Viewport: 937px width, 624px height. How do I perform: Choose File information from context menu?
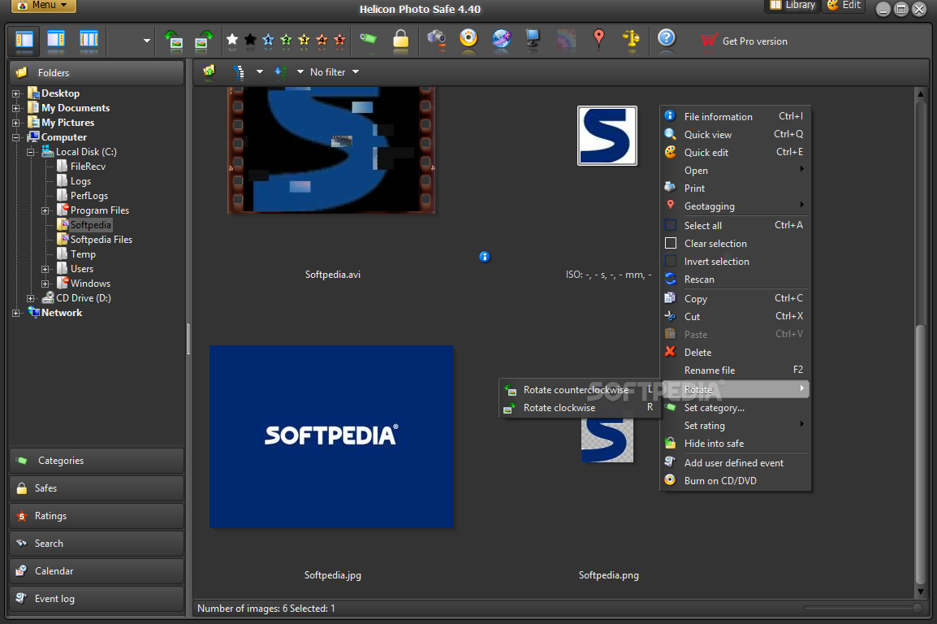(735, 116)
